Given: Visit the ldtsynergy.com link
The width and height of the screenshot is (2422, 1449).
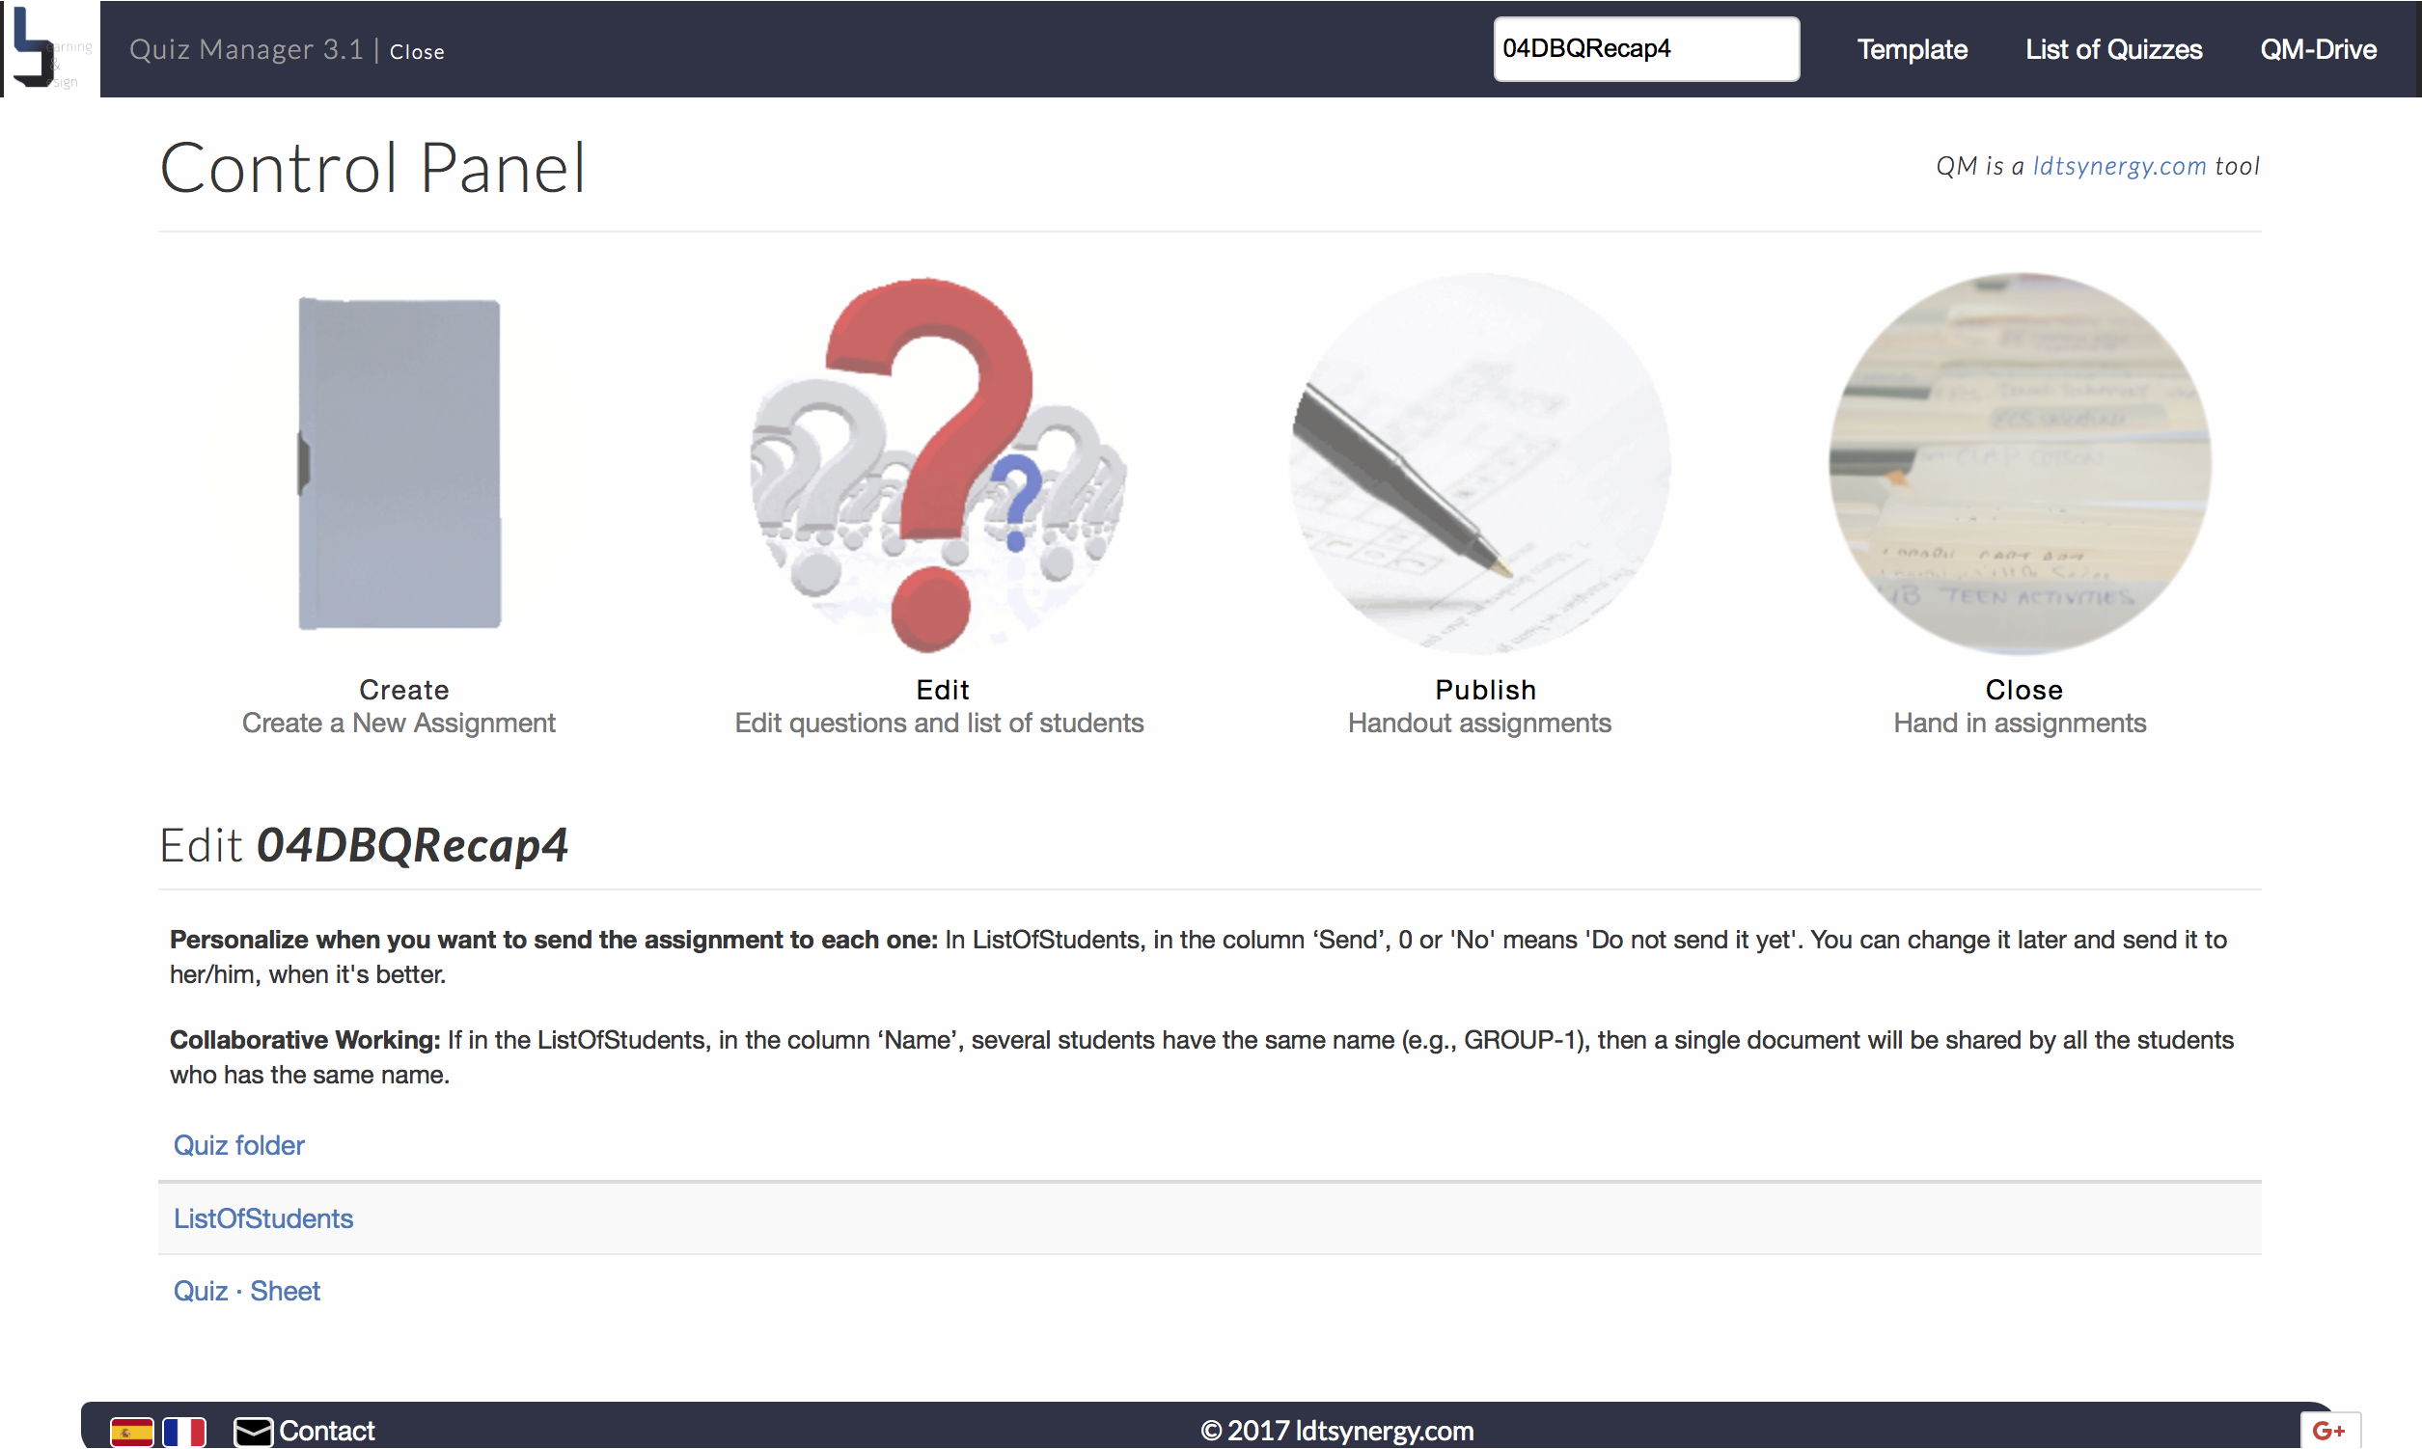Looking at the screenshot, I should 2118,166.
